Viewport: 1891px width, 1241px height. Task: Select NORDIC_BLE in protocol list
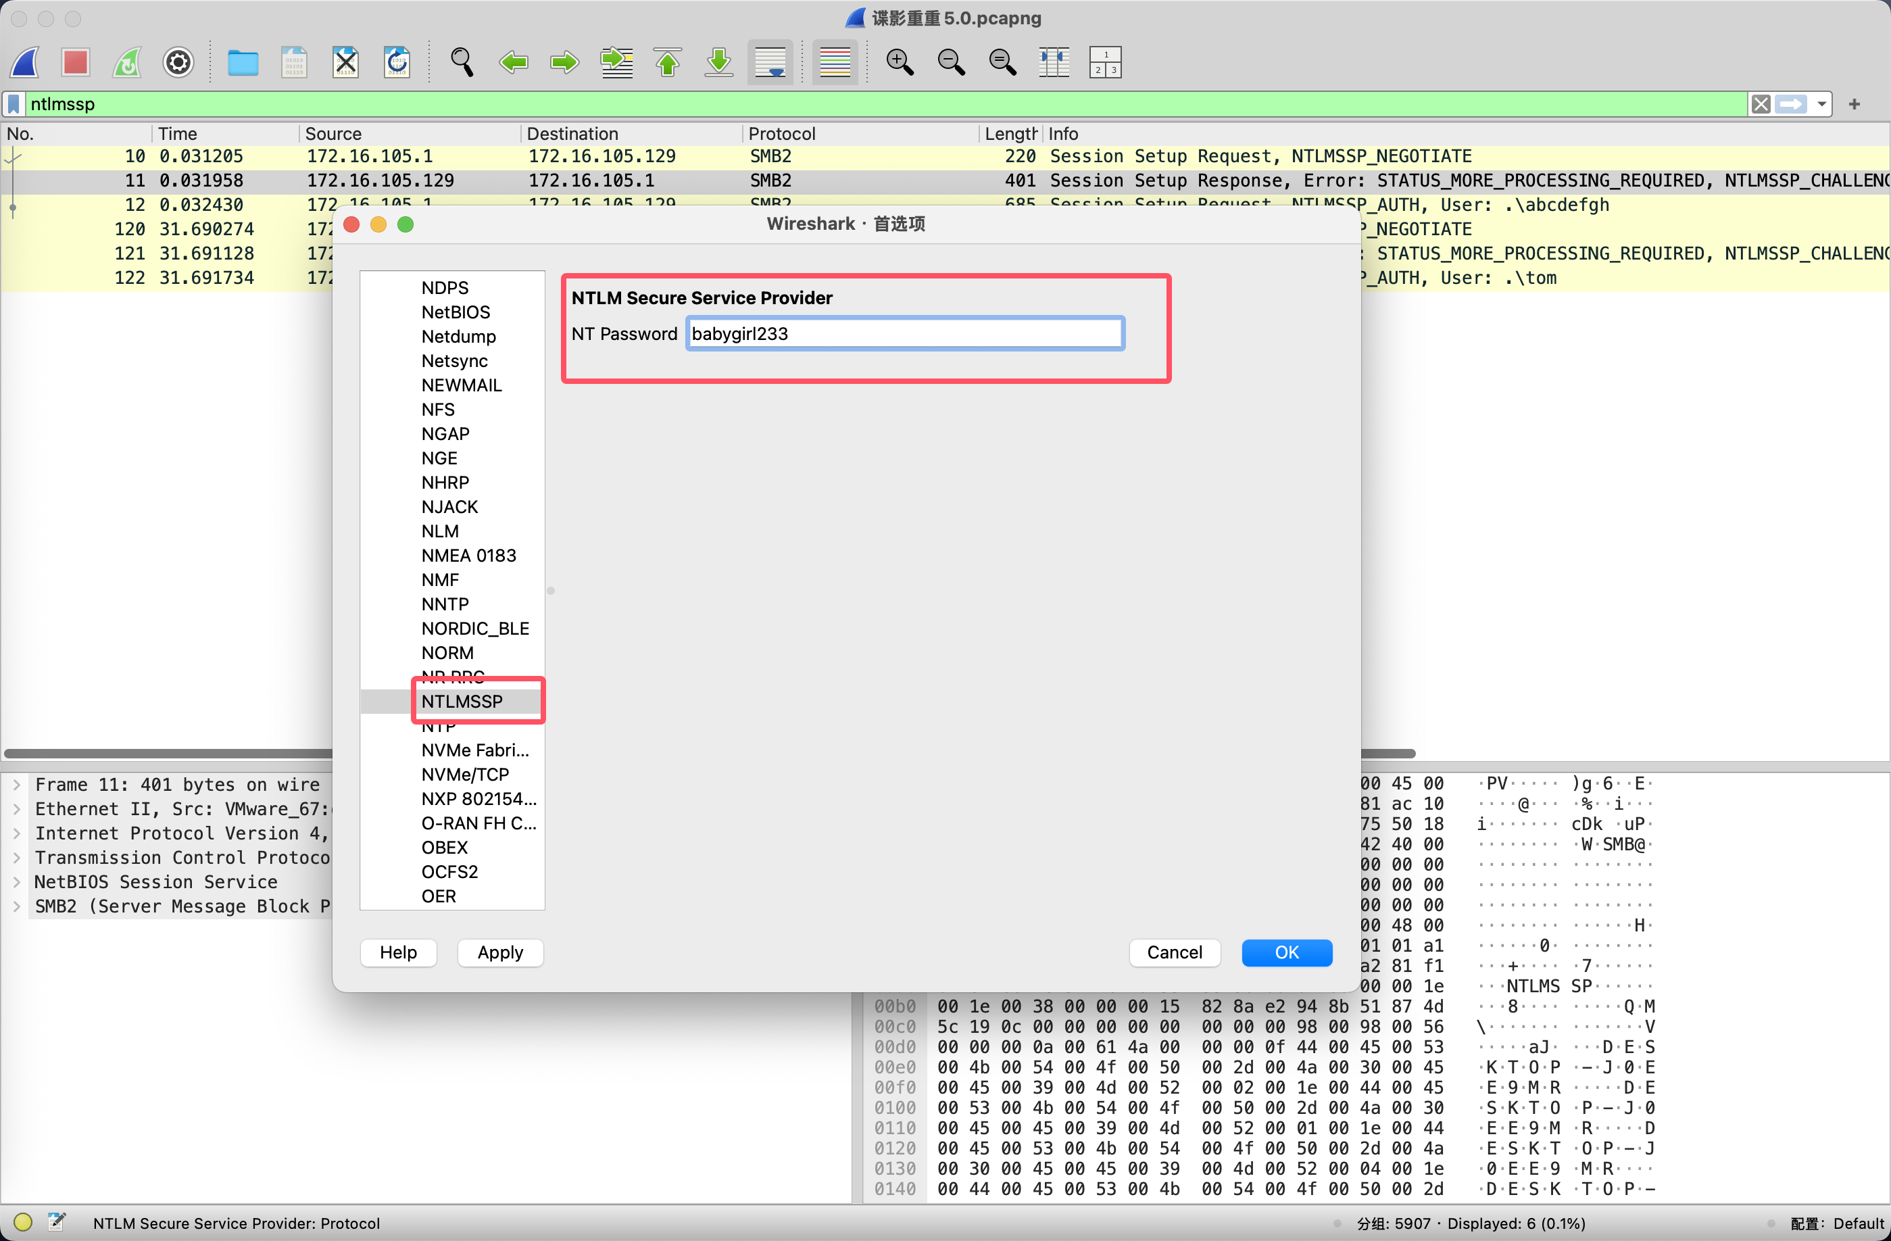pos(452,629)
